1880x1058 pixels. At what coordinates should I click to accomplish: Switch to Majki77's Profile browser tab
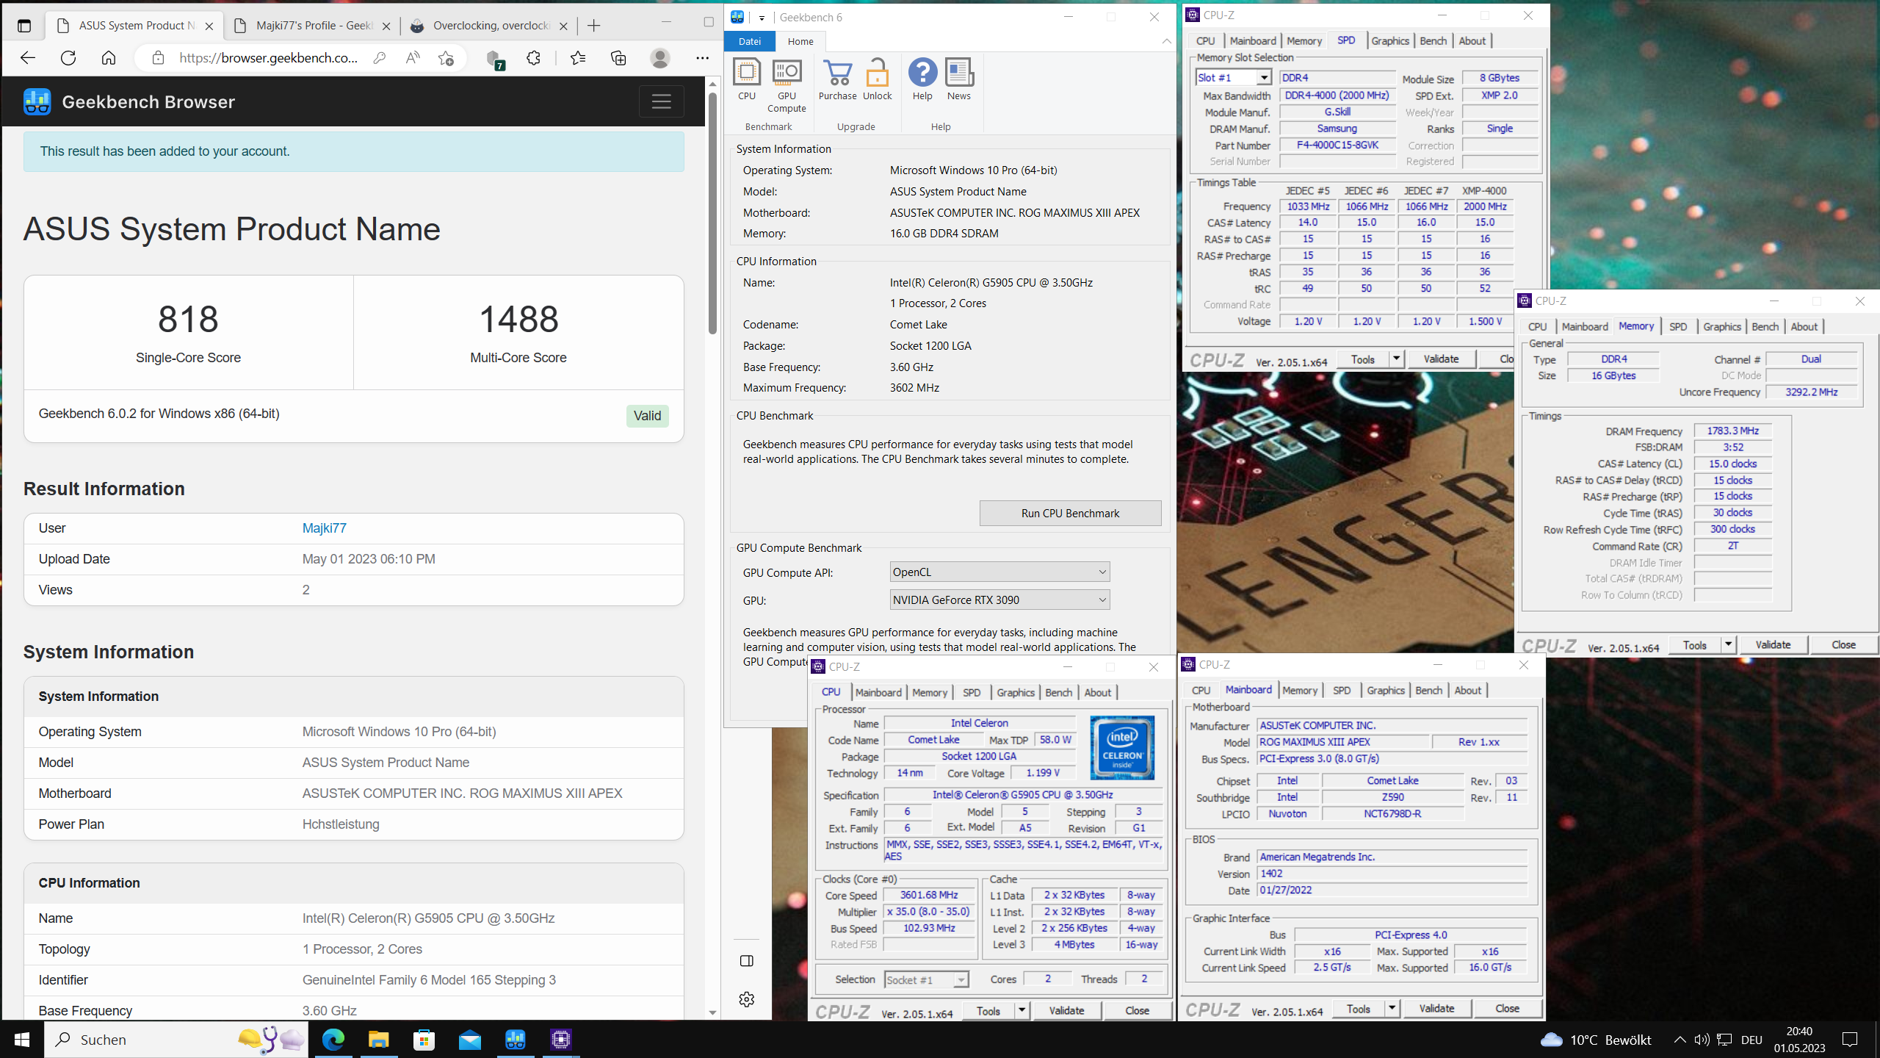[x=314, y=26]
